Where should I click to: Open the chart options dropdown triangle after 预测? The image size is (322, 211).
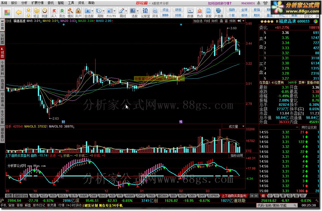click(243, 21)
